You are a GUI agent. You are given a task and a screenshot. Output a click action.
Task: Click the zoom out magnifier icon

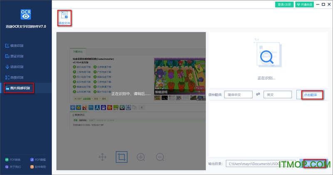(x=160, y=157)
